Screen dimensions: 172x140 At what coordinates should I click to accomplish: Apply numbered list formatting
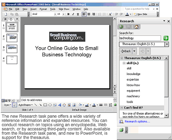coord(100,14)
